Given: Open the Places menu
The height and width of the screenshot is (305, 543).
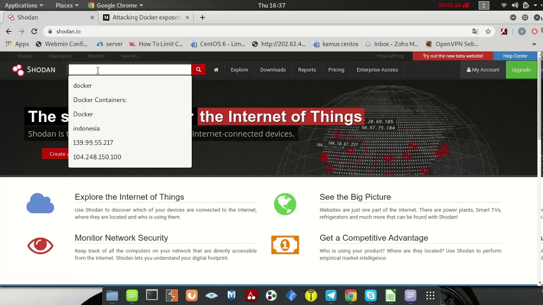Looking at the screenshot, I should (x=67, y=6).
